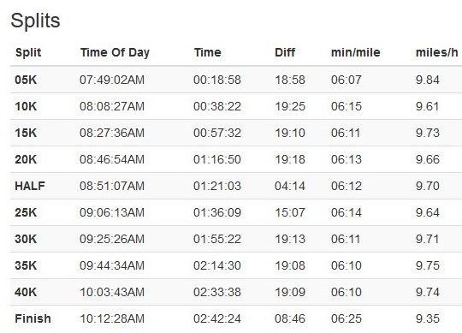462x333 pixels.
Task: Click the miles/h column header
Action: 436,52
